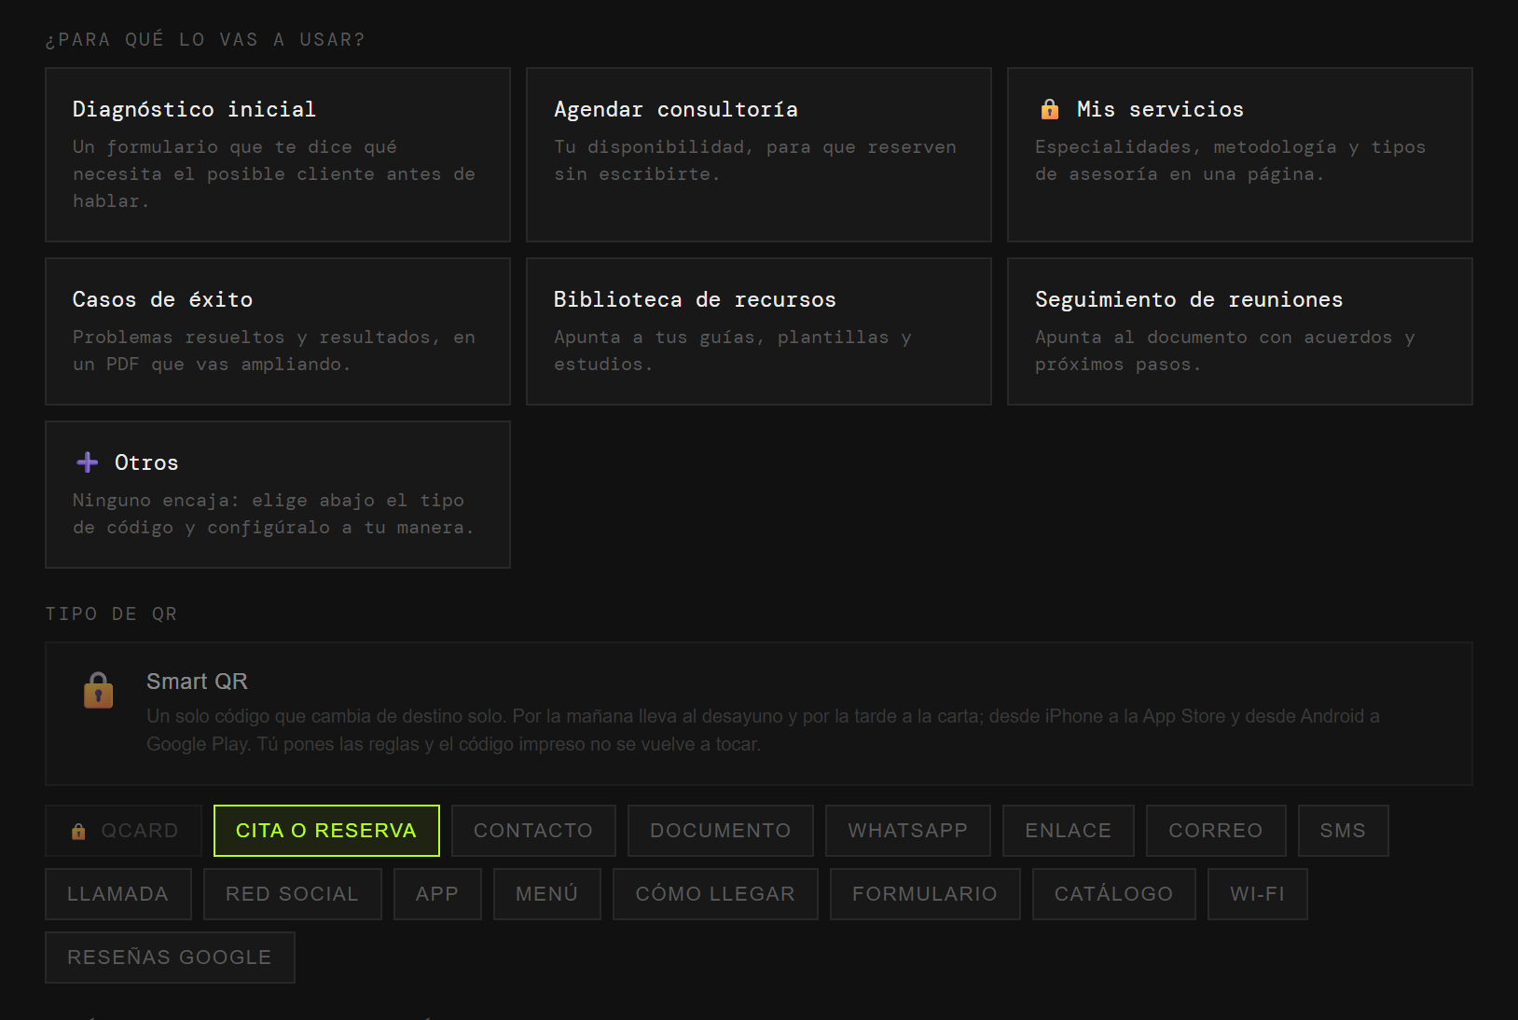Click the 'TIPO DE QR' section label
1518x1020 pixels.
(x=111, y=613)
